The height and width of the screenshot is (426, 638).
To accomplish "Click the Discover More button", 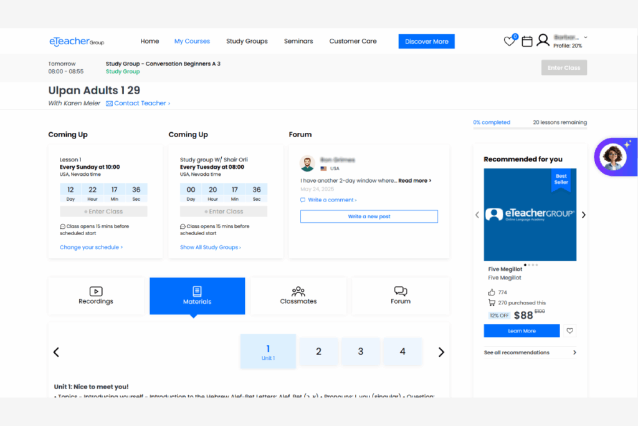I will point(426,41).
